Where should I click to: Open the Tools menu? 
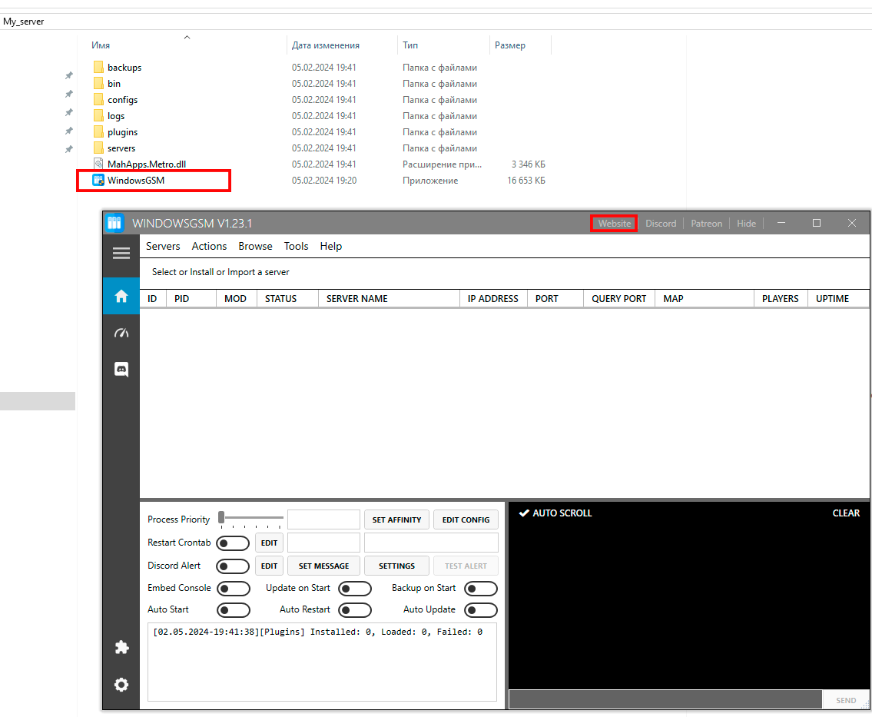point(296,246)
